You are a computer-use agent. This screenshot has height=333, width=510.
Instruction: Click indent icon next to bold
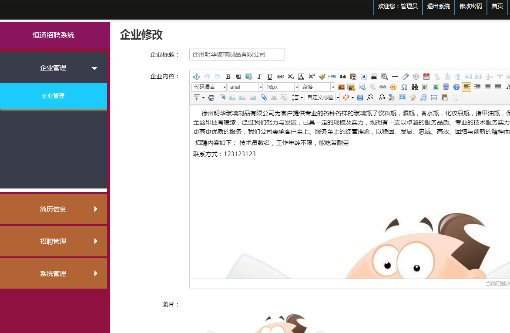click(x=238, y=77)
